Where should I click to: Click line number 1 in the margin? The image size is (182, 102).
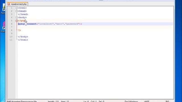pos(11,8)
